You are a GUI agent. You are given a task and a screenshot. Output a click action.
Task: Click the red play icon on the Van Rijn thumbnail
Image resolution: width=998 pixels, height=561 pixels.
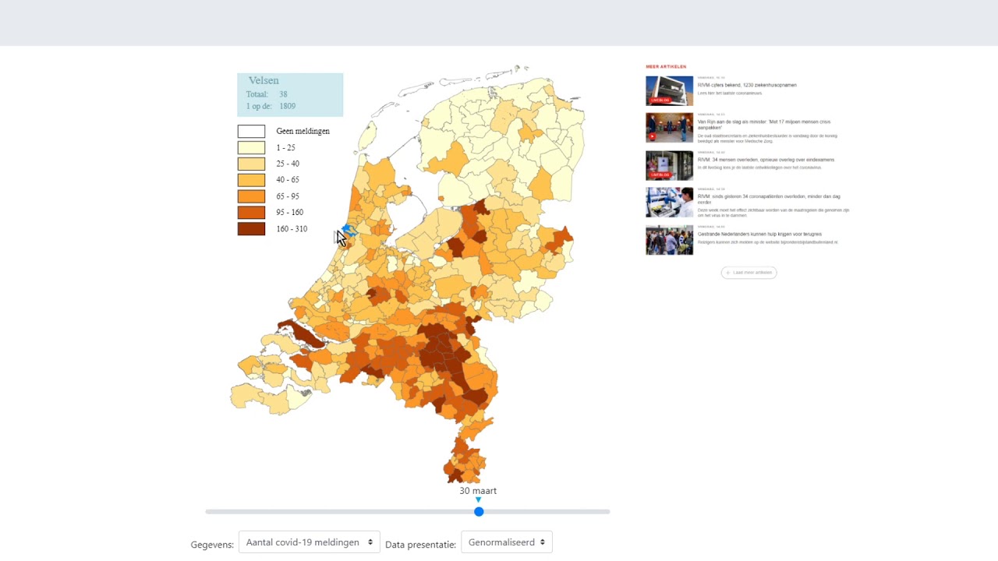coord(653,137)
